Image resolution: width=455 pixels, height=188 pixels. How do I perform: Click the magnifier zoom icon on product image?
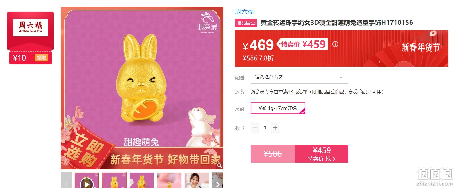click(219, 166)
